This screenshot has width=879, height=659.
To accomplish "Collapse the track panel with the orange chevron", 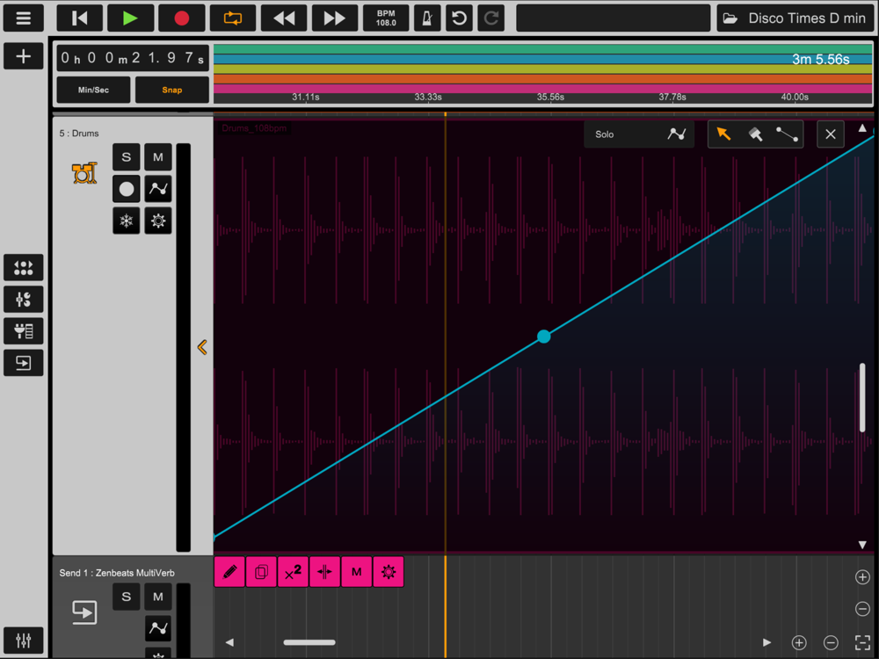I will pos(202,347).
